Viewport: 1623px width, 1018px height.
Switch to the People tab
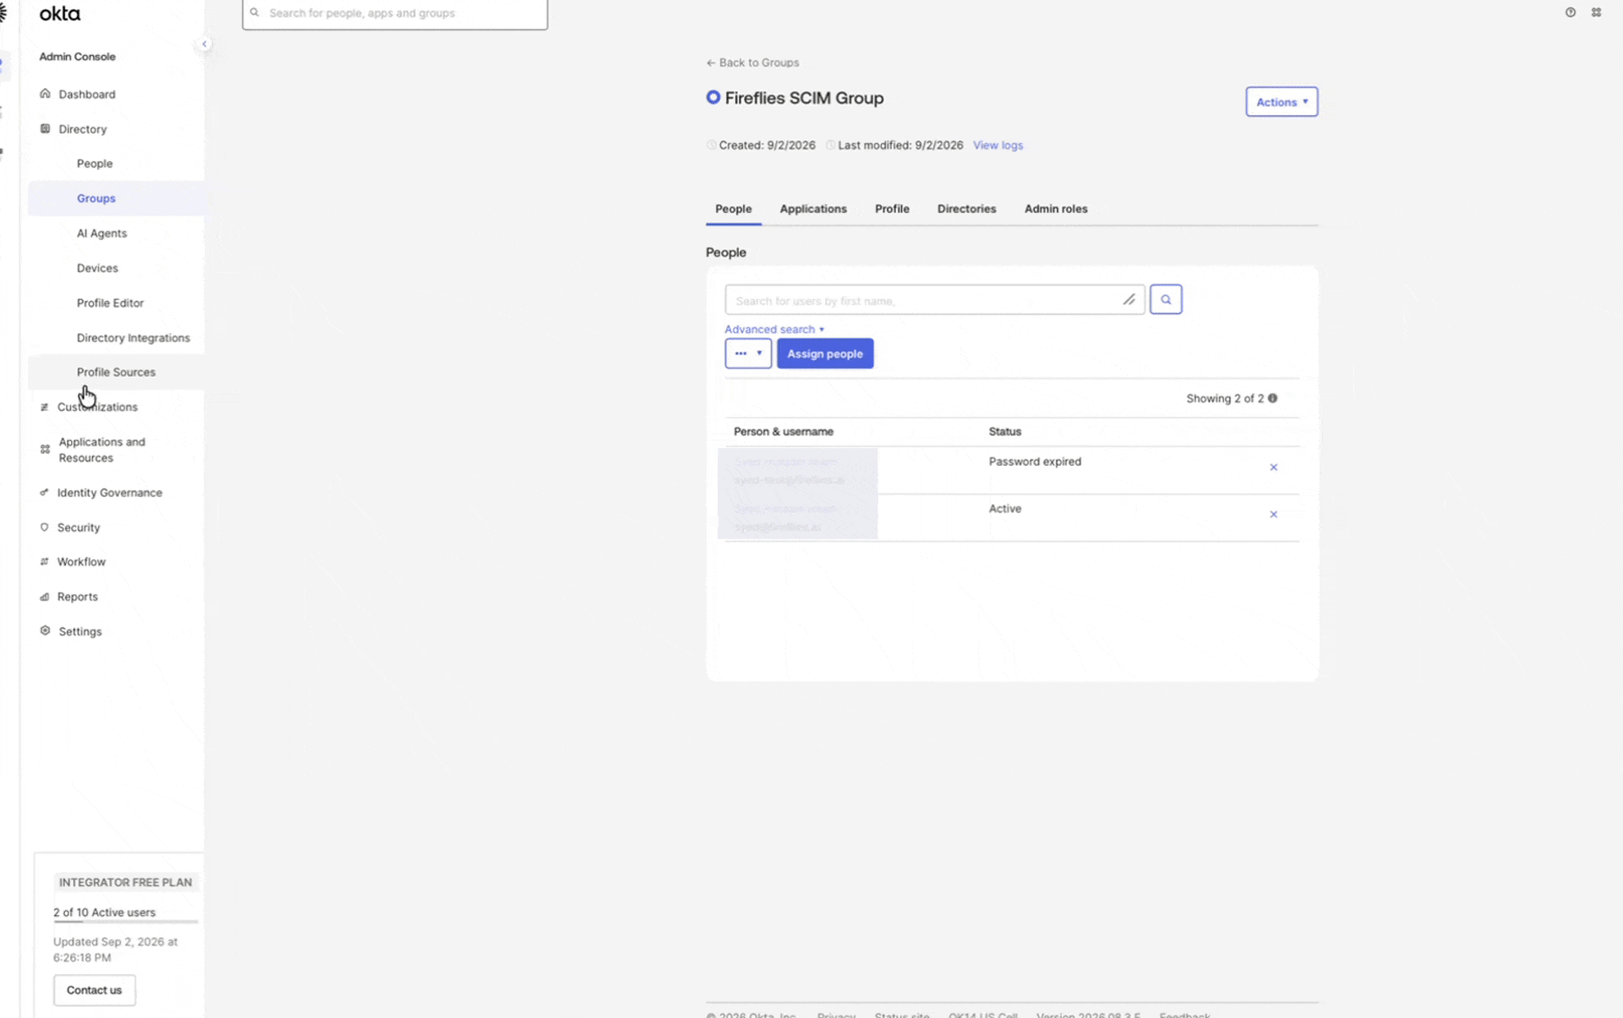[733, 209]
